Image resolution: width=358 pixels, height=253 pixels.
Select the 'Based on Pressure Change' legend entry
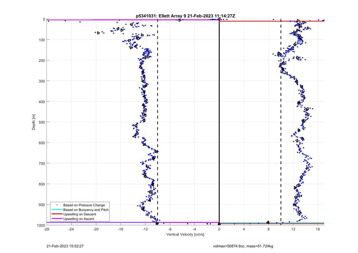point(84,205)
